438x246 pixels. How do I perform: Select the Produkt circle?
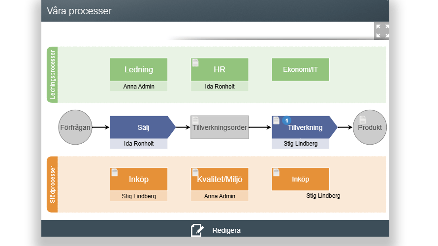[x=370, y=127]
